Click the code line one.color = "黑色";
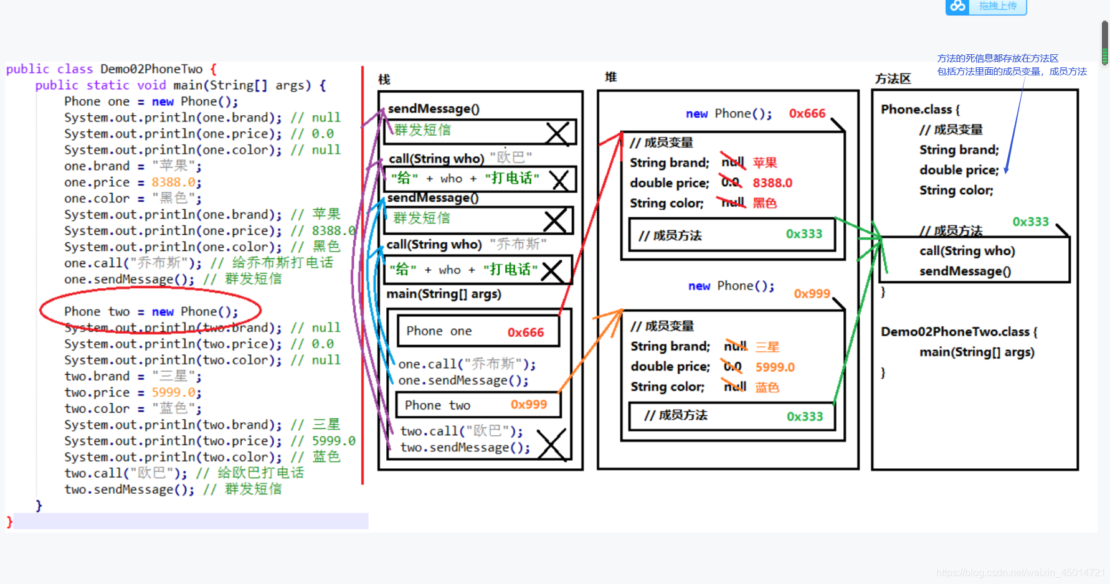This screenshot has width=1110, height=584. [133, 198]
